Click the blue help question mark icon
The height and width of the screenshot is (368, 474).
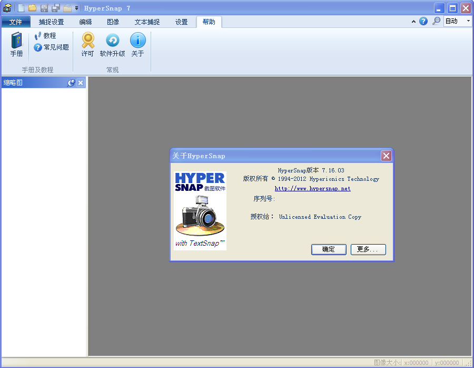(x=423, y=21)
